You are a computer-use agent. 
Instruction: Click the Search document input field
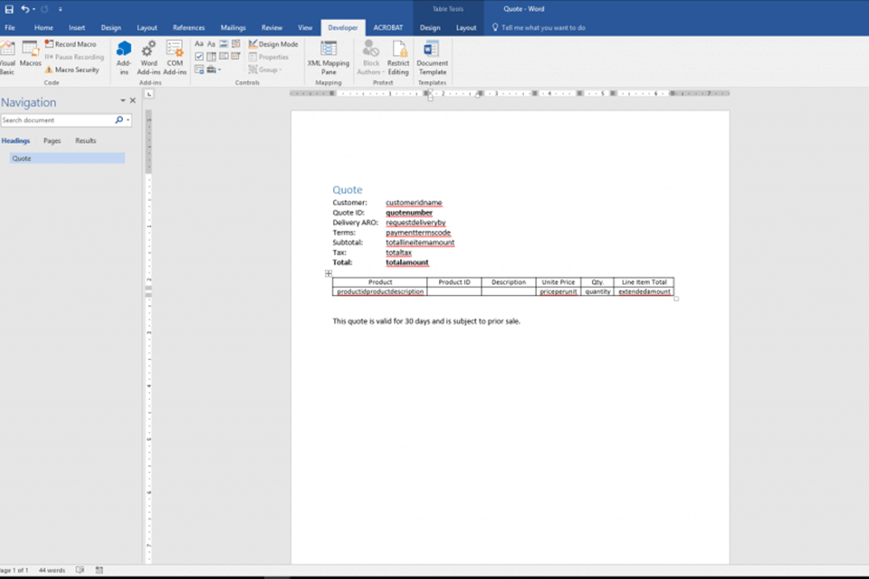tap(56, 120)
